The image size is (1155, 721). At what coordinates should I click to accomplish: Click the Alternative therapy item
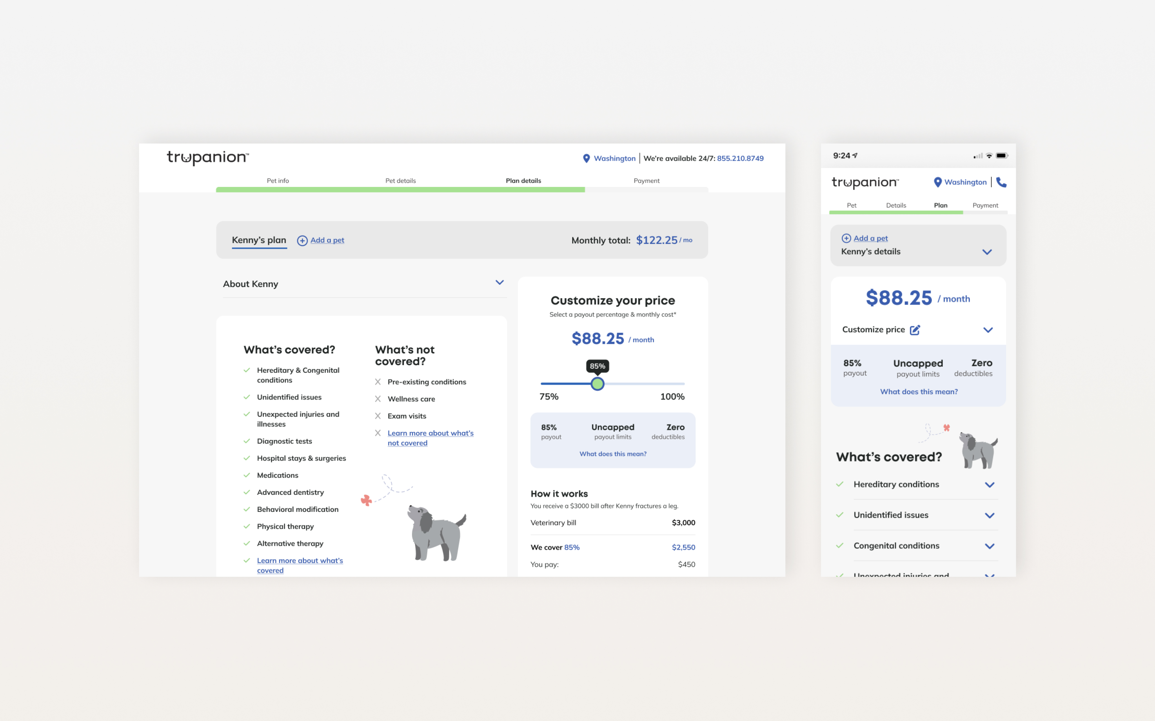290,544
